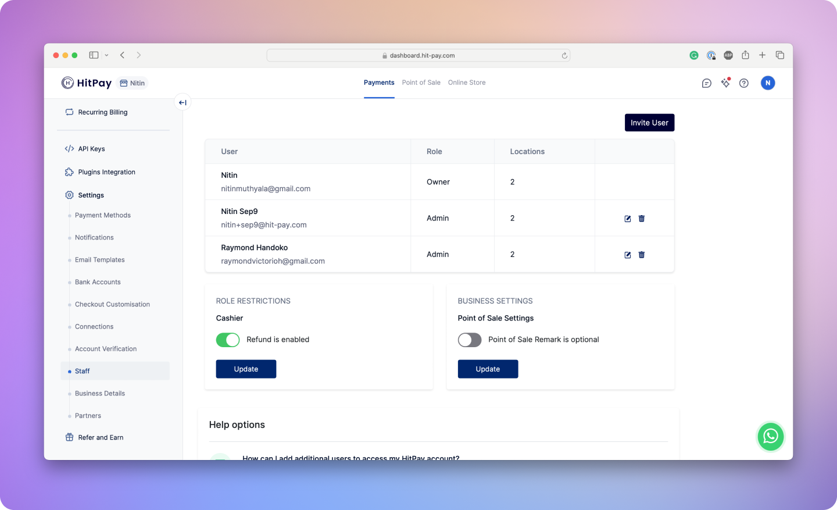Delete the Nitin Sep9 user
Viewport: 837px width, 510px height.
642,219
